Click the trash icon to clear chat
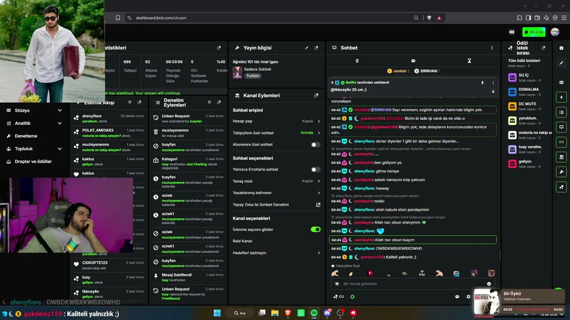This screenshot has width=570, height=320. pos(357,61)
